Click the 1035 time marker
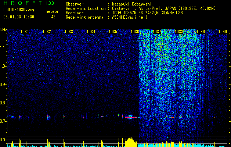Image resolution: width=231 pixels, height=147 pixels. click(113, 32)
